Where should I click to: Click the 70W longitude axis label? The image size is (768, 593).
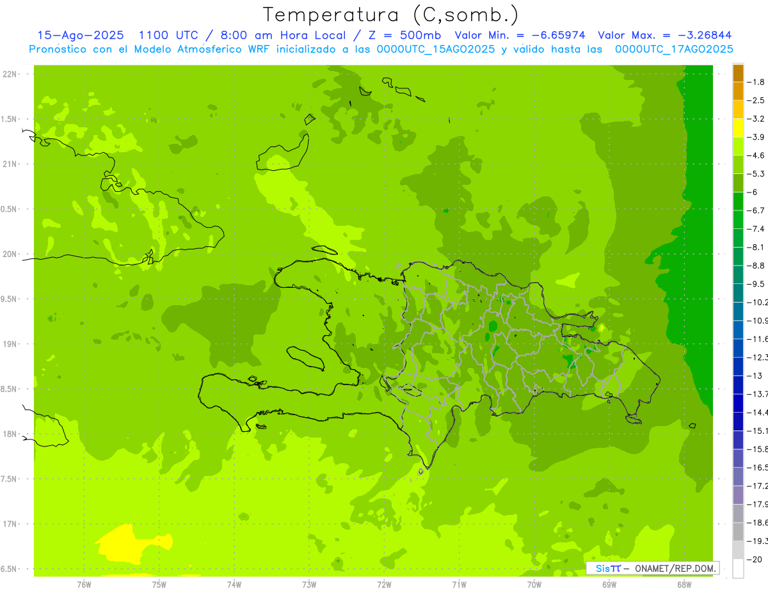[x=534, y=584]
